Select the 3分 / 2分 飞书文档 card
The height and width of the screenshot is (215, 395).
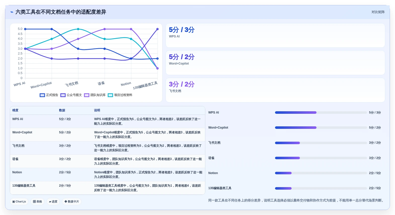tap(275, 90)
